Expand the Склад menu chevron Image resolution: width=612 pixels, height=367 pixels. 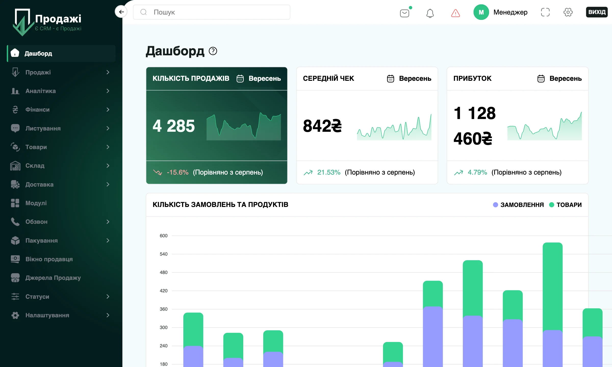click(108, 166)
